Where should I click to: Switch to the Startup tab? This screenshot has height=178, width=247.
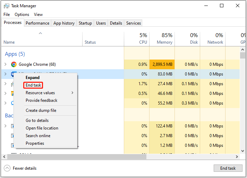coord(85,23)
